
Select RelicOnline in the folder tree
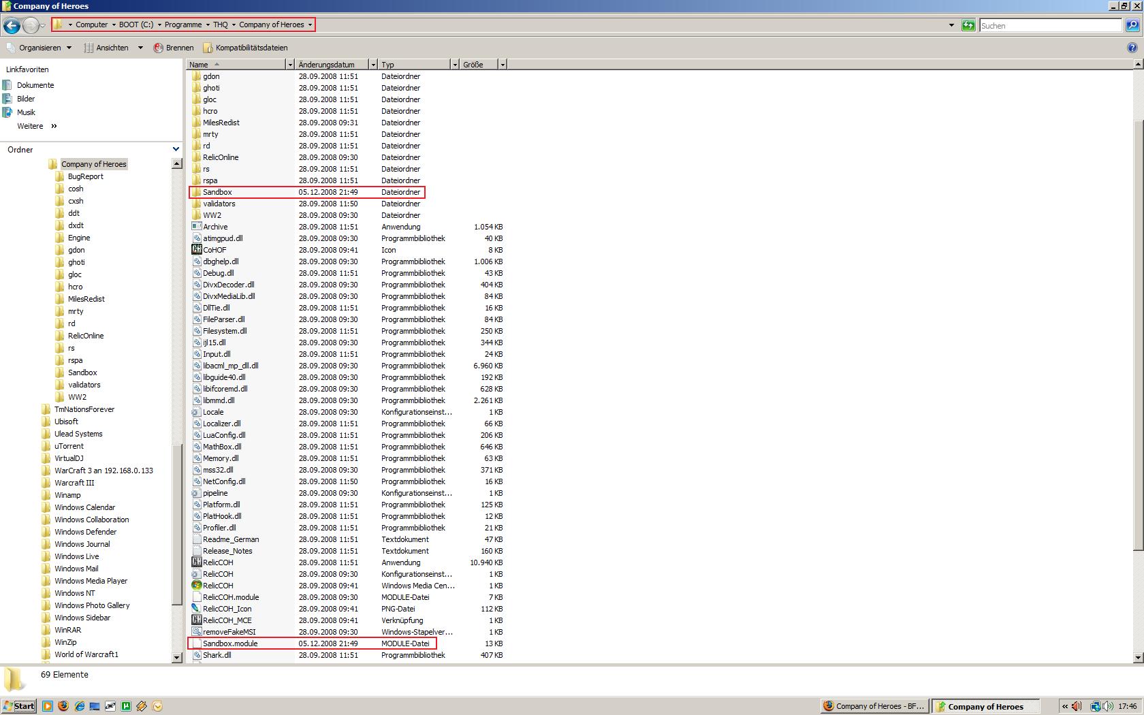86,336
